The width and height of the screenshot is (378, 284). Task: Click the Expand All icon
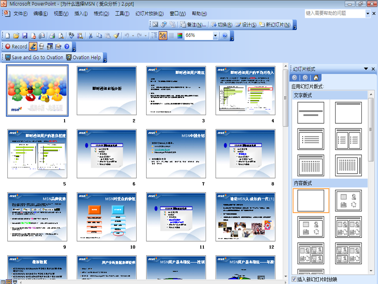[x=154, y=36]
